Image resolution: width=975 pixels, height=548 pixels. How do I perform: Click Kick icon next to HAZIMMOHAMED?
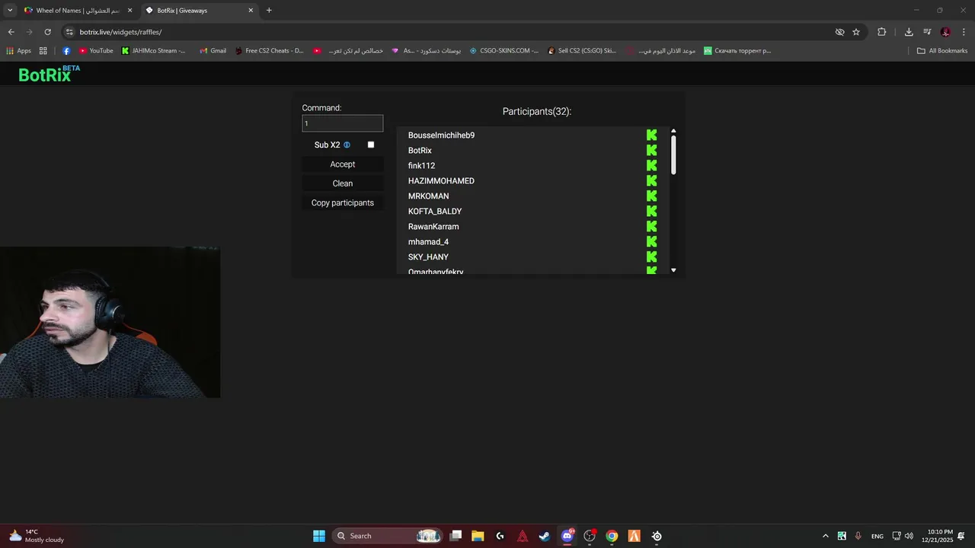[651, 180]
